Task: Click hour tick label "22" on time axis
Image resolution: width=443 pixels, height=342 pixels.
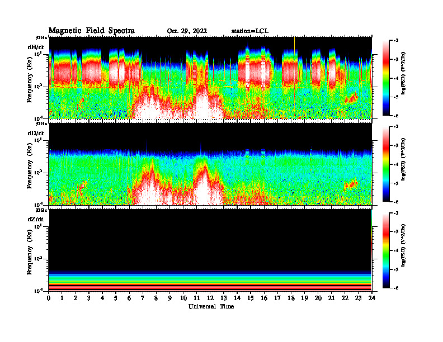Action: (x=345, y=298)
